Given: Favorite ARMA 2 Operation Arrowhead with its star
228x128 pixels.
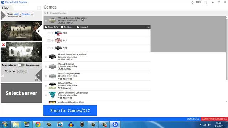Looking at the screenshot, I should click(46, 57).
